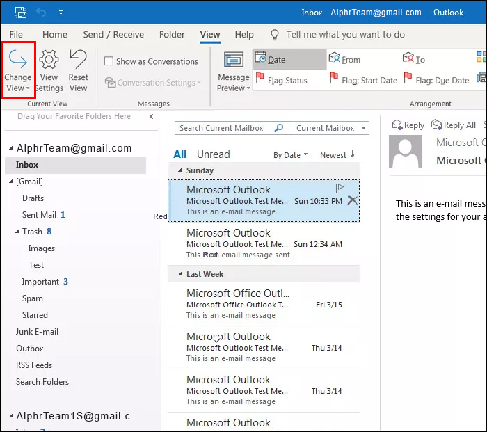Open the Drafts folder
The image size is (487, 432).
[x=33, y=198]
